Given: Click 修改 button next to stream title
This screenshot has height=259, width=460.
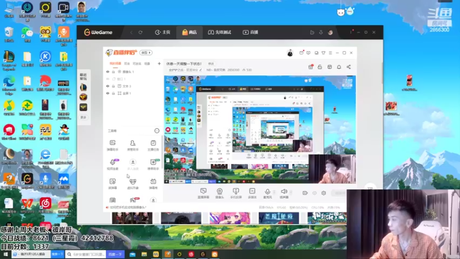Looking at the screenshot, I should tap(211, 64).
